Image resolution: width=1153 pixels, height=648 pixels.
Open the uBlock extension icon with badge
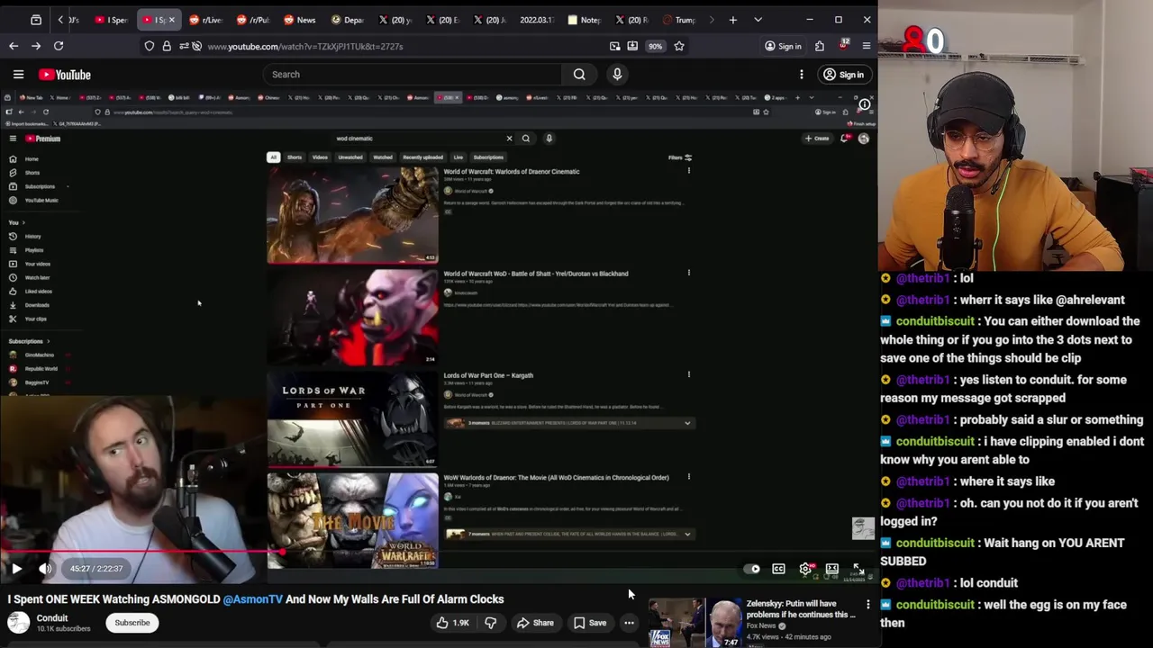pos(843,45)
